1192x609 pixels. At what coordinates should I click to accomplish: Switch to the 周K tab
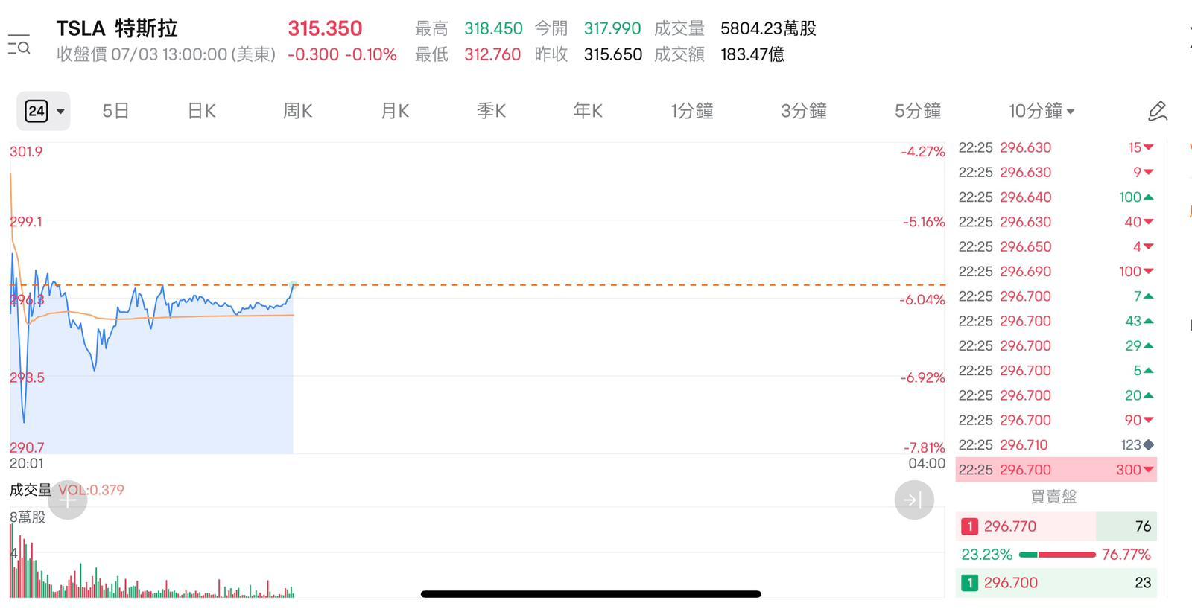297,110
